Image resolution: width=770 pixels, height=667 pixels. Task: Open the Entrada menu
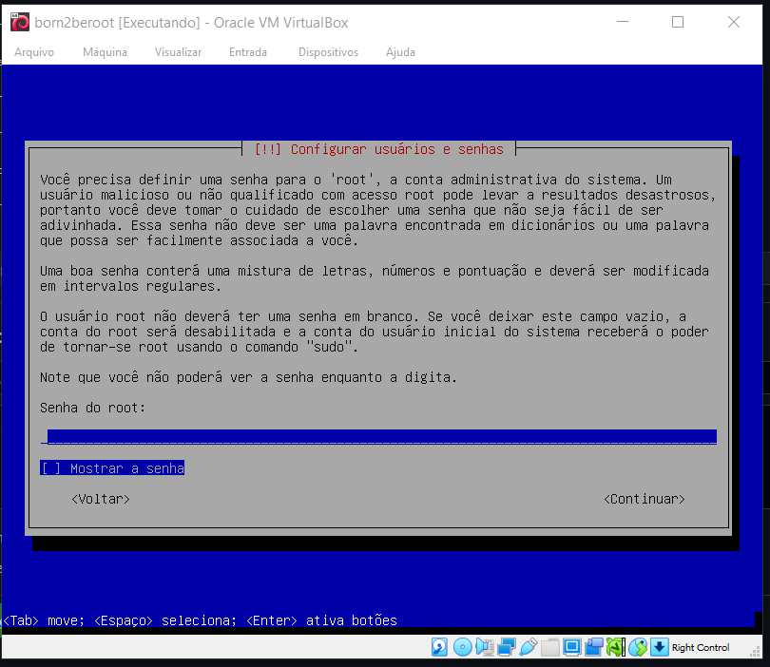248,52
